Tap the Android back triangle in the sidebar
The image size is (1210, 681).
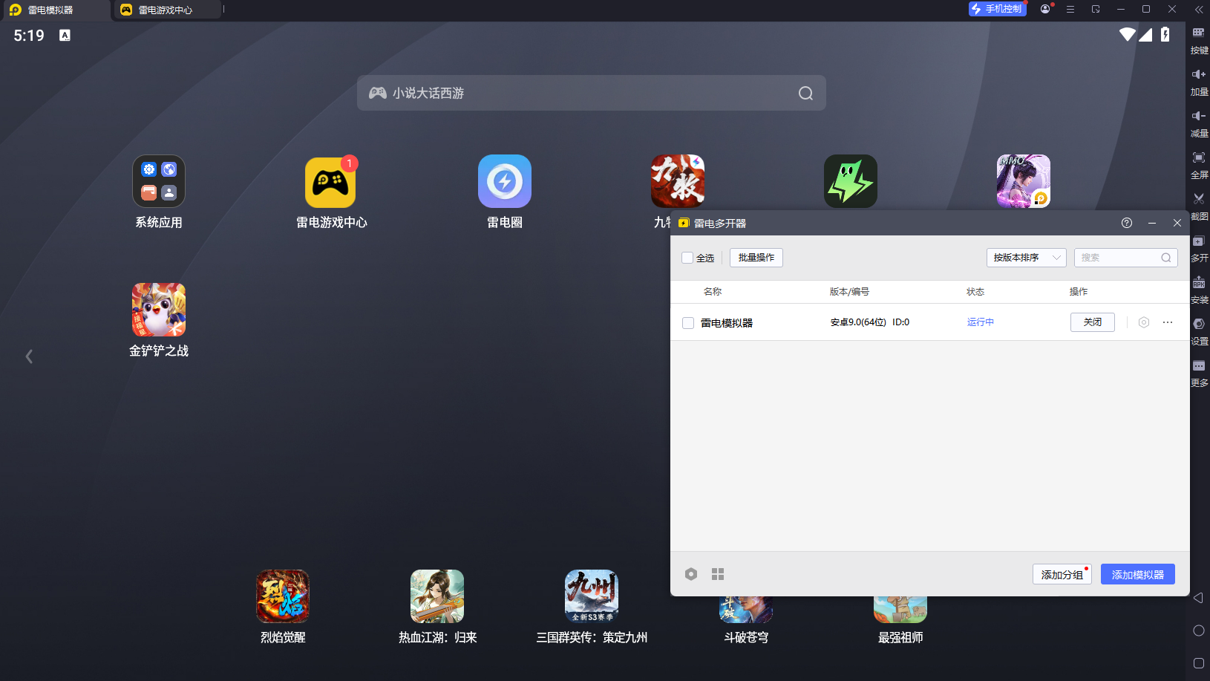click(x=1198, y=598)
